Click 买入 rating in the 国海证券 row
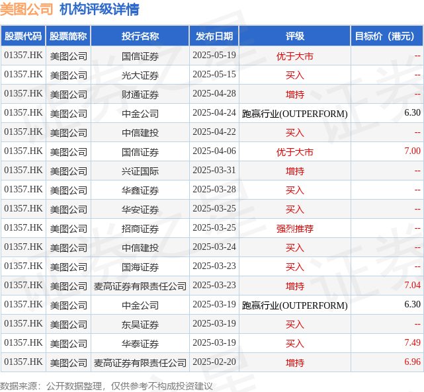424x392 pixels. tap(295, 267)
